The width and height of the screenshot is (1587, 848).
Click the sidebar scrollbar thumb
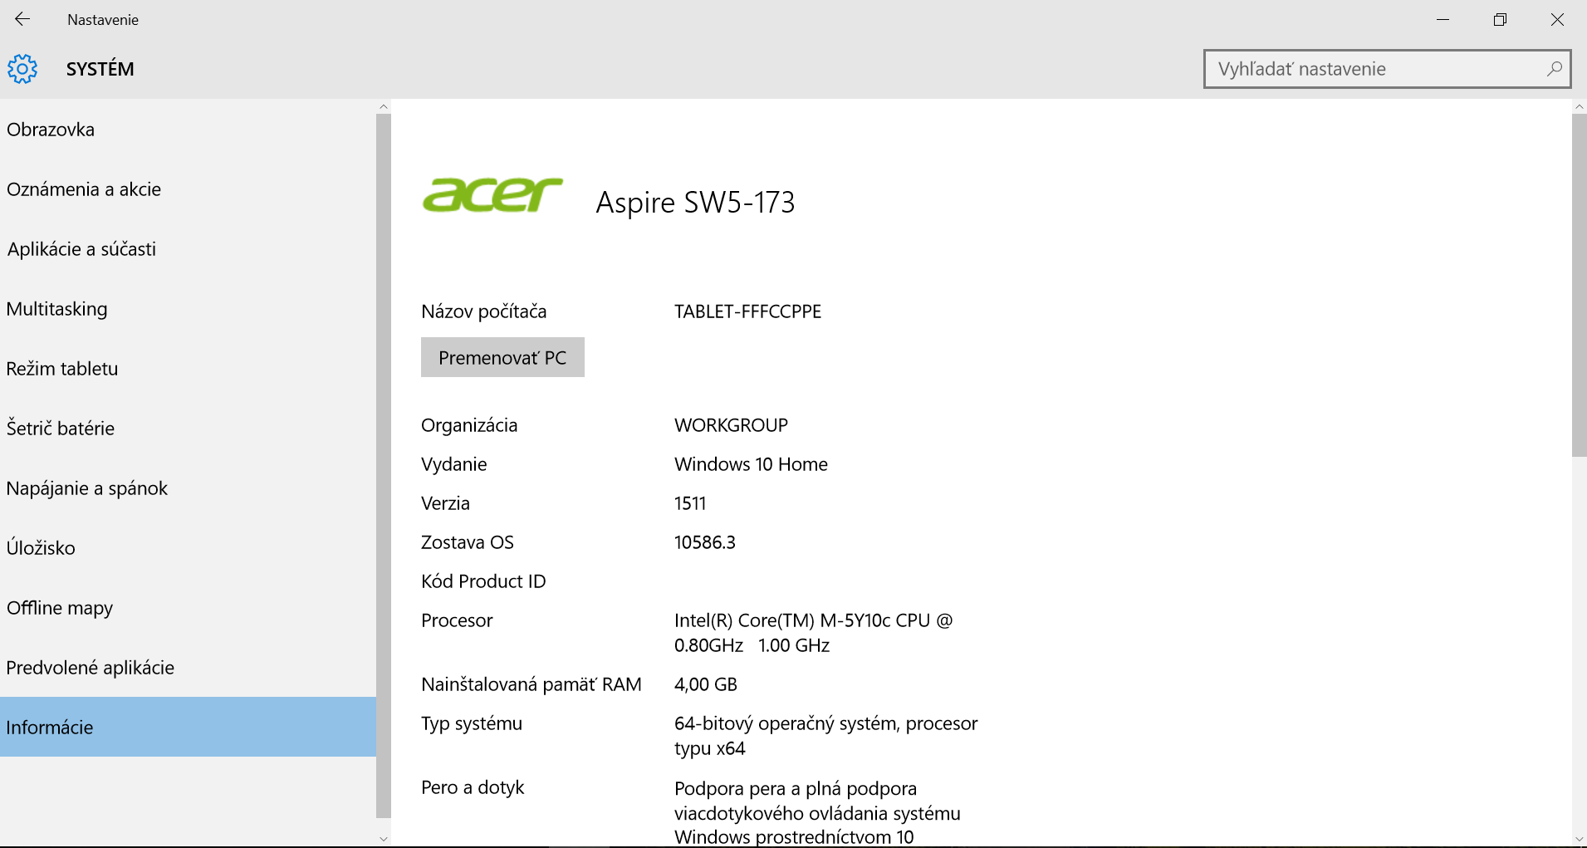coord(383,466)
